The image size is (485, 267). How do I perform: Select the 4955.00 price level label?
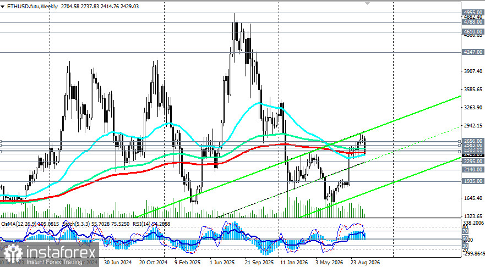tap(473, 13)
